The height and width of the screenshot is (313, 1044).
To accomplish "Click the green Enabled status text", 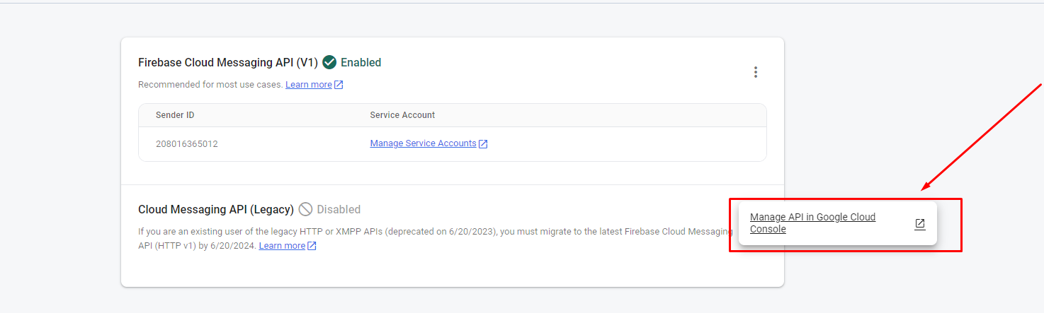I will (361, 62).
